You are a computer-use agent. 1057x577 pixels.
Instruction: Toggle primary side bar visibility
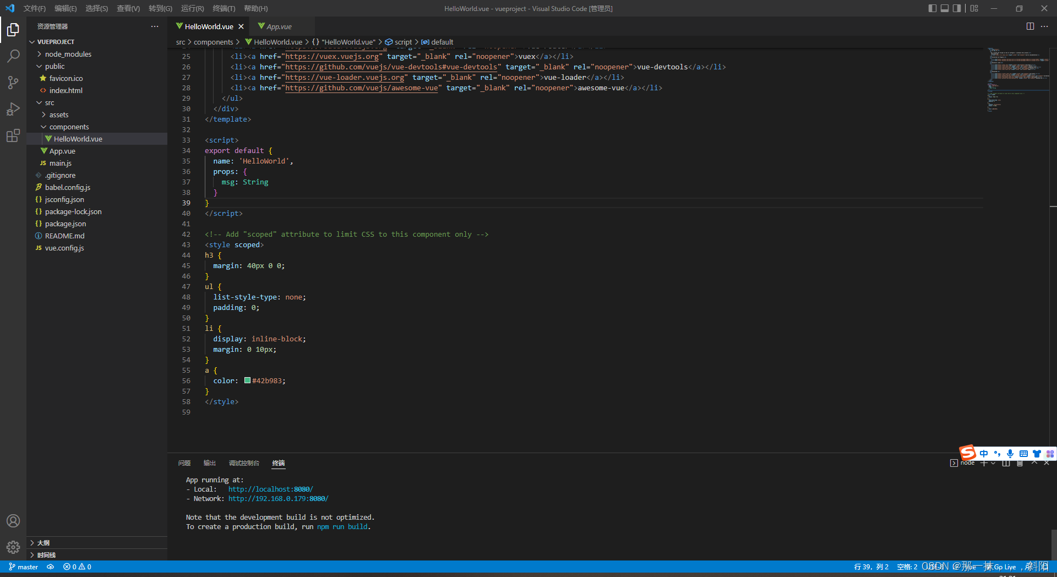[x=932, y=8]
